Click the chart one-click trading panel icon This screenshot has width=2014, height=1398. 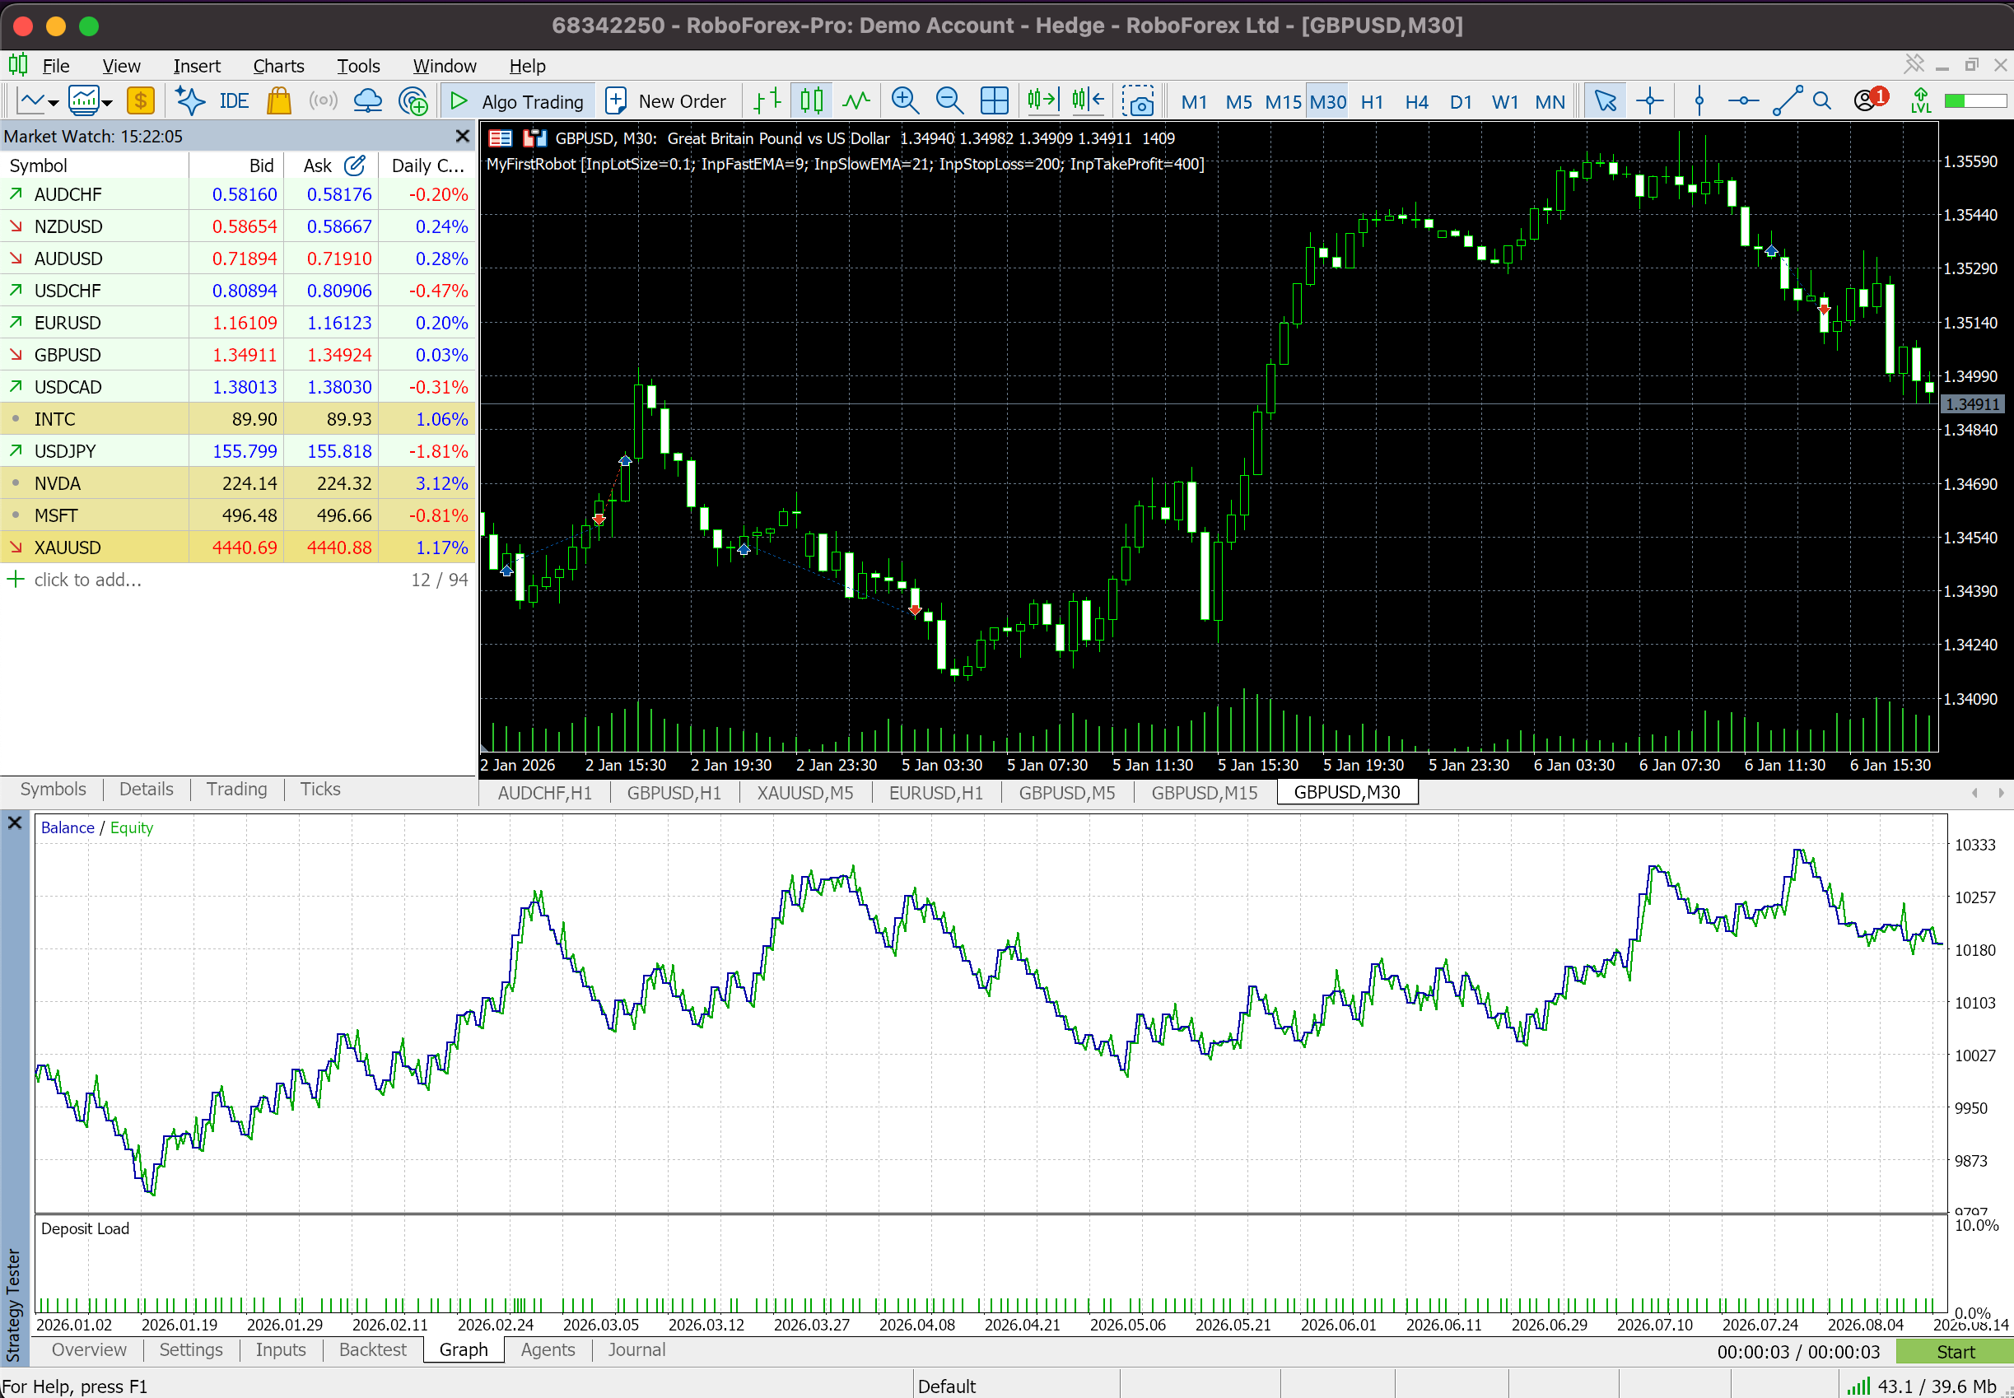[501, 137]
